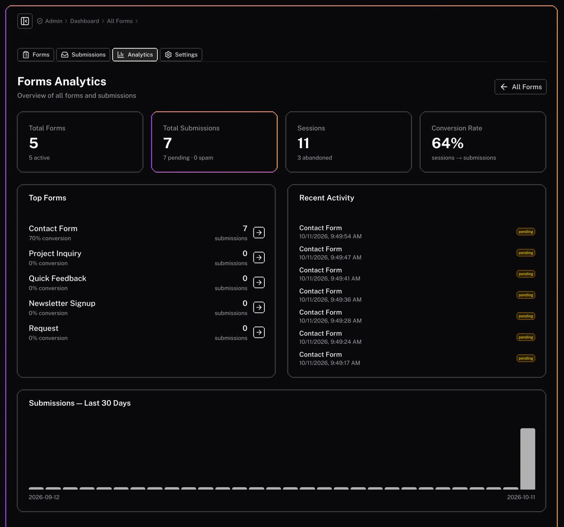The width and height of the screenshot is (564, 527).
Task: Open arrow icon for Quick Feedback
Action: click(x=259, y=283)
